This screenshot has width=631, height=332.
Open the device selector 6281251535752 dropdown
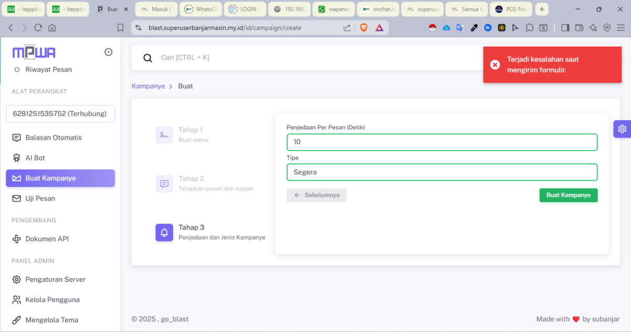(60, 113)
